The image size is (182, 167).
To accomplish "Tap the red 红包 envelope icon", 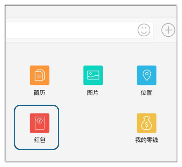I will (39, 123).
